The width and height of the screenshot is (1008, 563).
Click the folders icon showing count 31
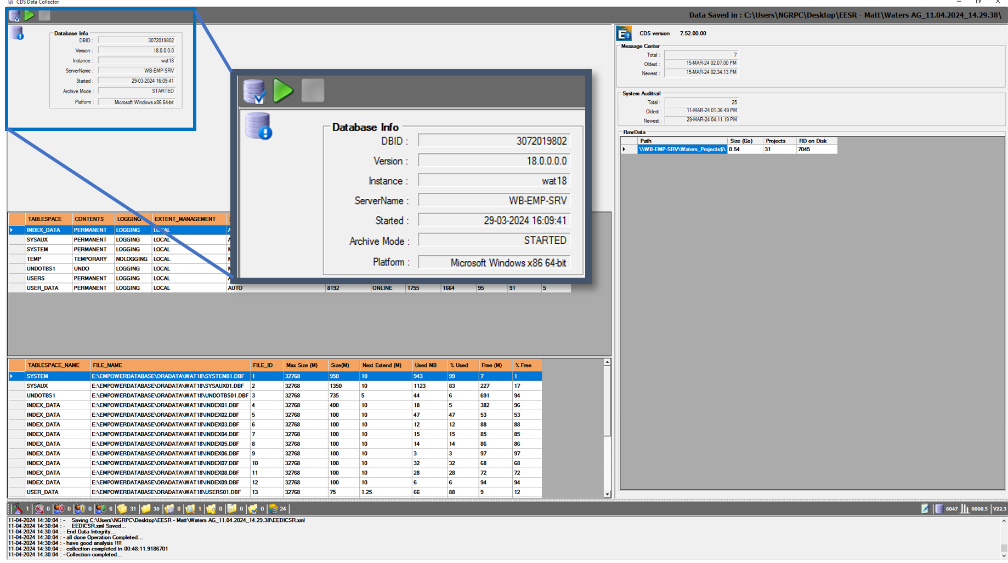click(122, 509)
